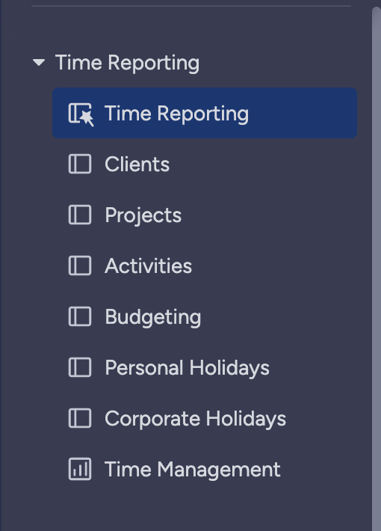Click the Activities board icon
The width and height of the screenshot is (381, 531).
coord(80,265)
